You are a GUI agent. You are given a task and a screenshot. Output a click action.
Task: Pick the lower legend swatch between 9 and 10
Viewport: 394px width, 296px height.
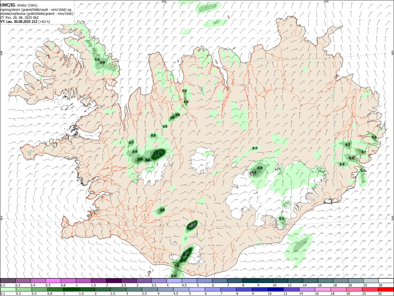pos(259,289)
